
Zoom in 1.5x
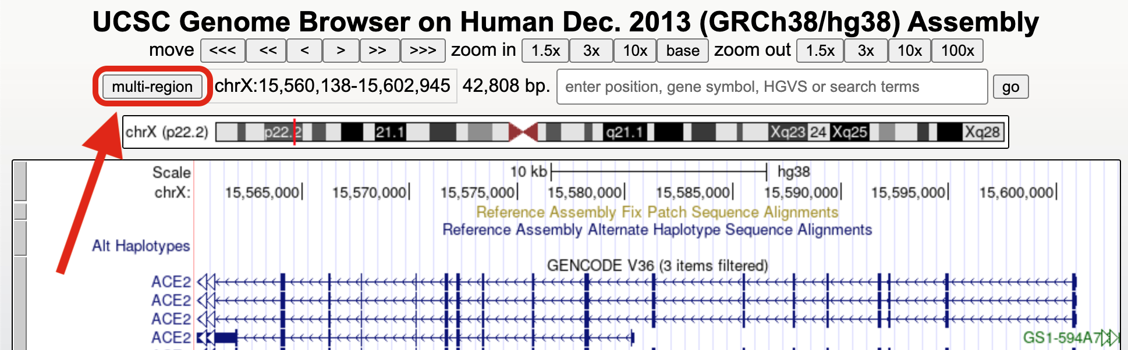coord(545,51)
